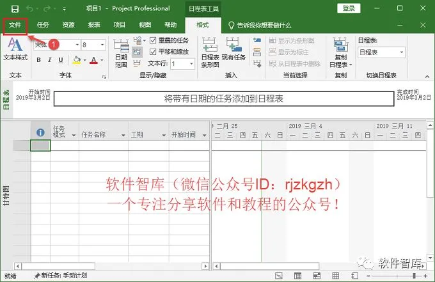The height and width of the screenshot is (282, 435).
Task: Click the Save icon in title bar
Action: point(15,9)
